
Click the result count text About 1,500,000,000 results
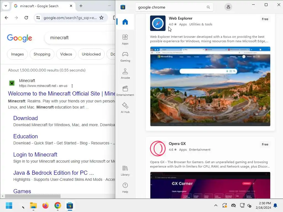[x=47, y=70]
